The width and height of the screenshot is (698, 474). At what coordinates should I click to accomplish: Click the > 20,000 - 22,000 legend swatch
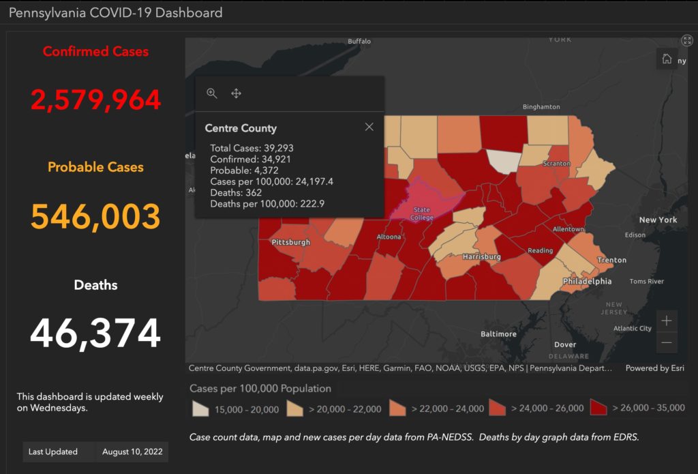click(x=296, y=408)
